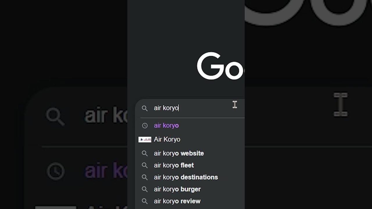This screenshot has height=209, width=372.
Task: Select 'air koryo burger' suggestion
Action: [177, 189]
